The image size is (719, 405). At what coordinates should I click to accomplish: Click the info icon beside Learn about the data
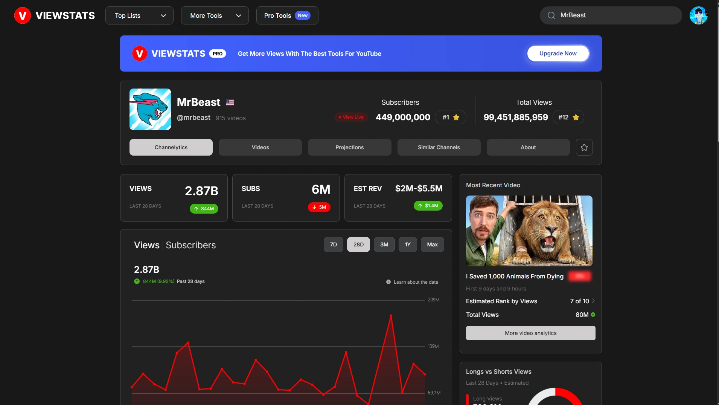[388, 282]
